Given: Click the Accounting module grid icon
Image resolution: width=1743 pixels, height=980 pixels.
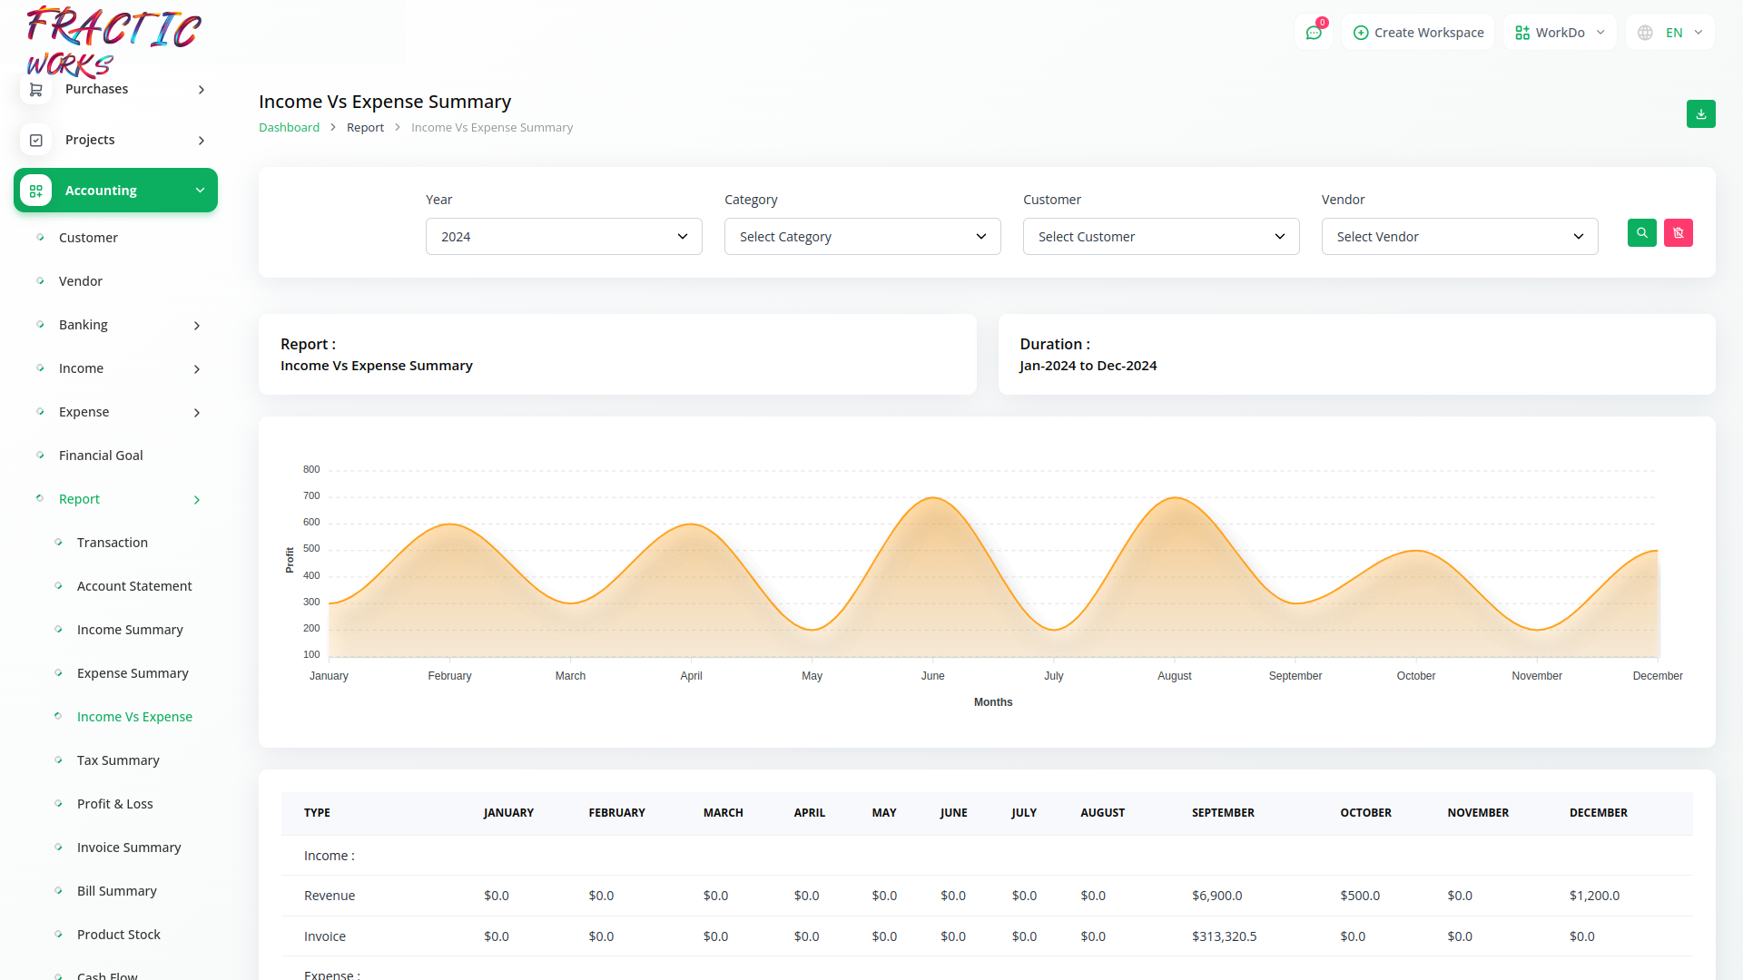Looking at the screenshot, I should click(36, 191).
